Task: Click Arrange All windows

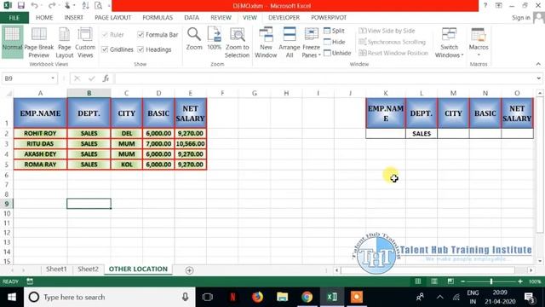Action: 290,42
